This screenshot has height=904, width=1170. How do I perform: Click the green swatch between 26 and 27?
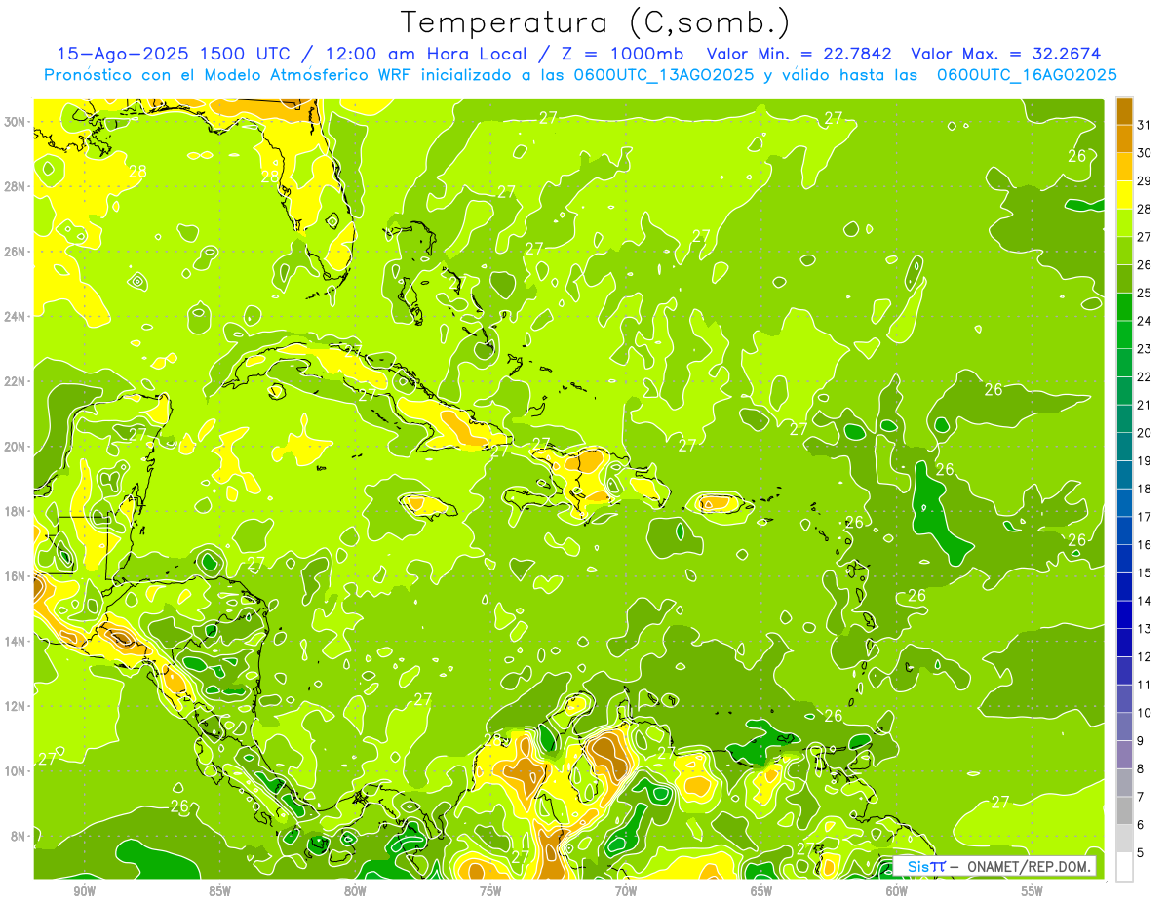[x=1124, y=251]
